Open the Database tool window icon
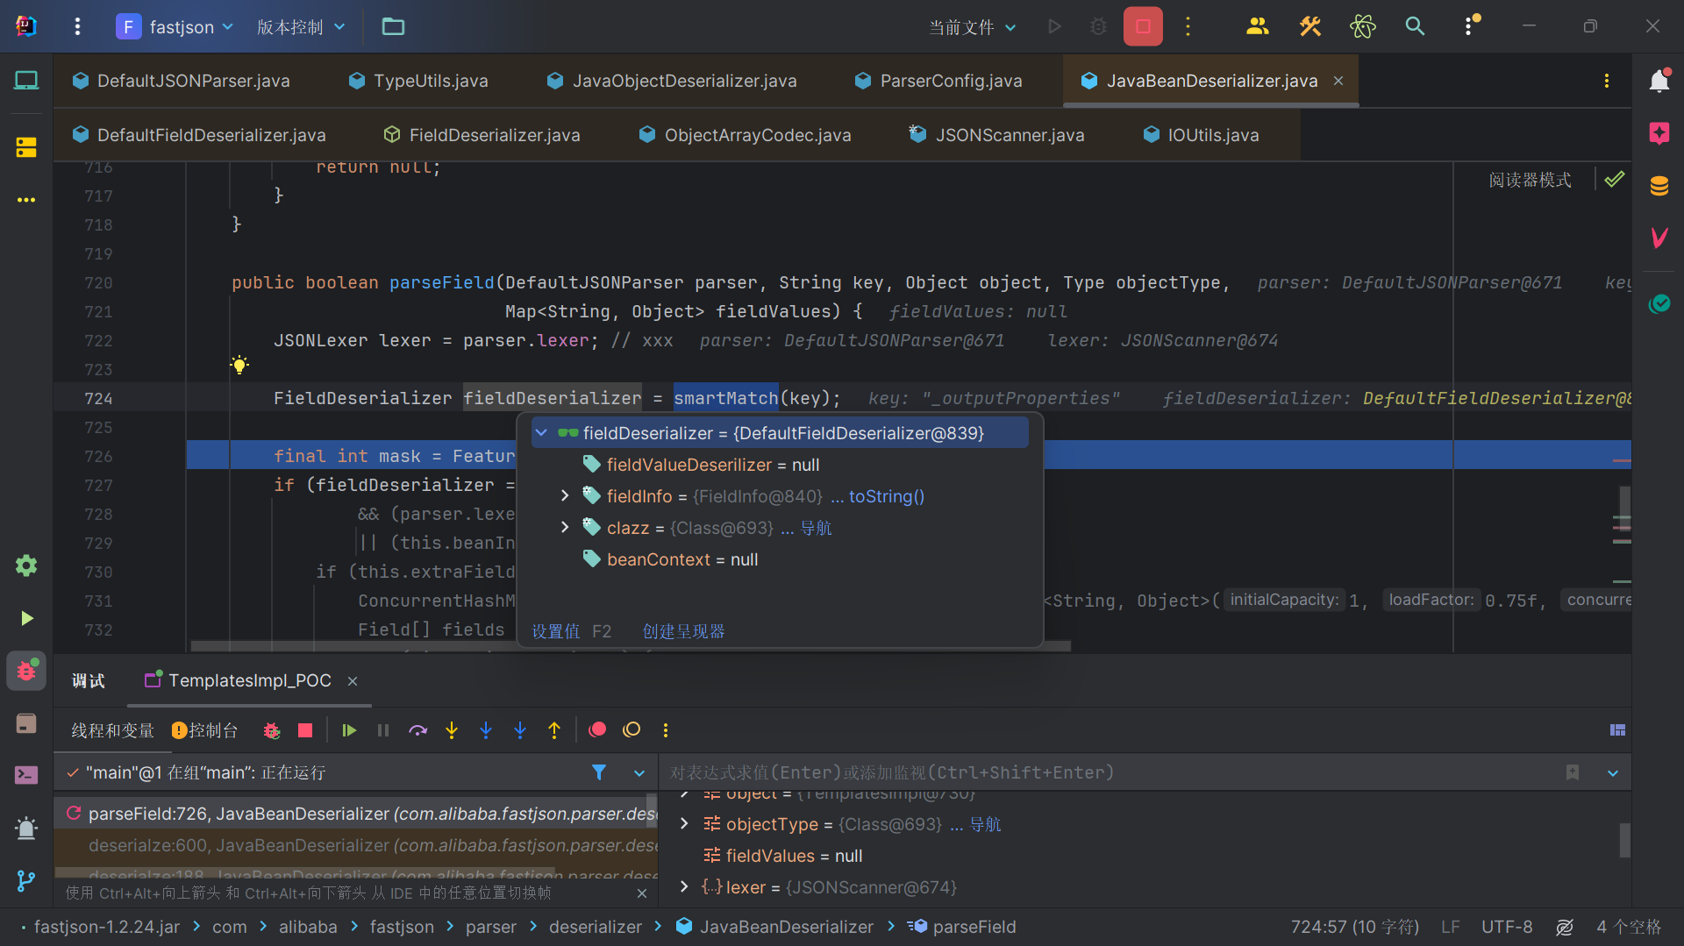1684x946 pixels. click(1659, 186)
